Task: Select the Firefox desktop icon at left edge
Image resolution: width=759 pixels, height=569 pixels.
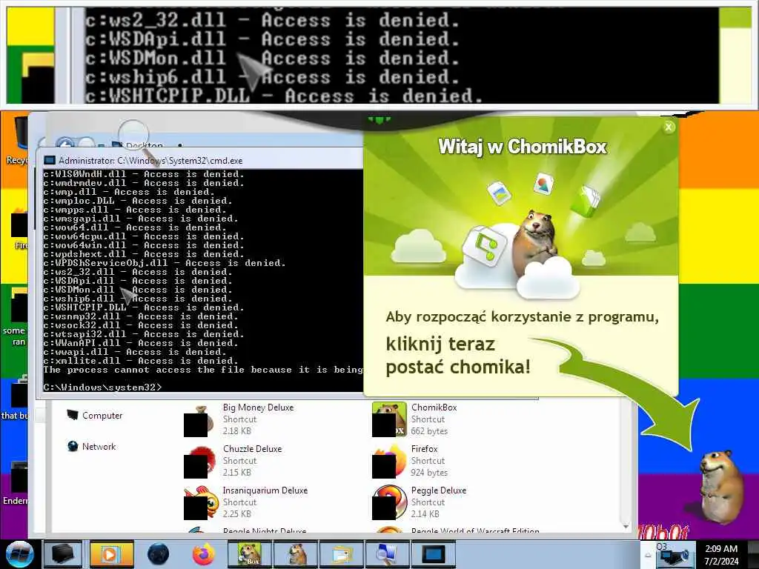Action: click(19, 228)
